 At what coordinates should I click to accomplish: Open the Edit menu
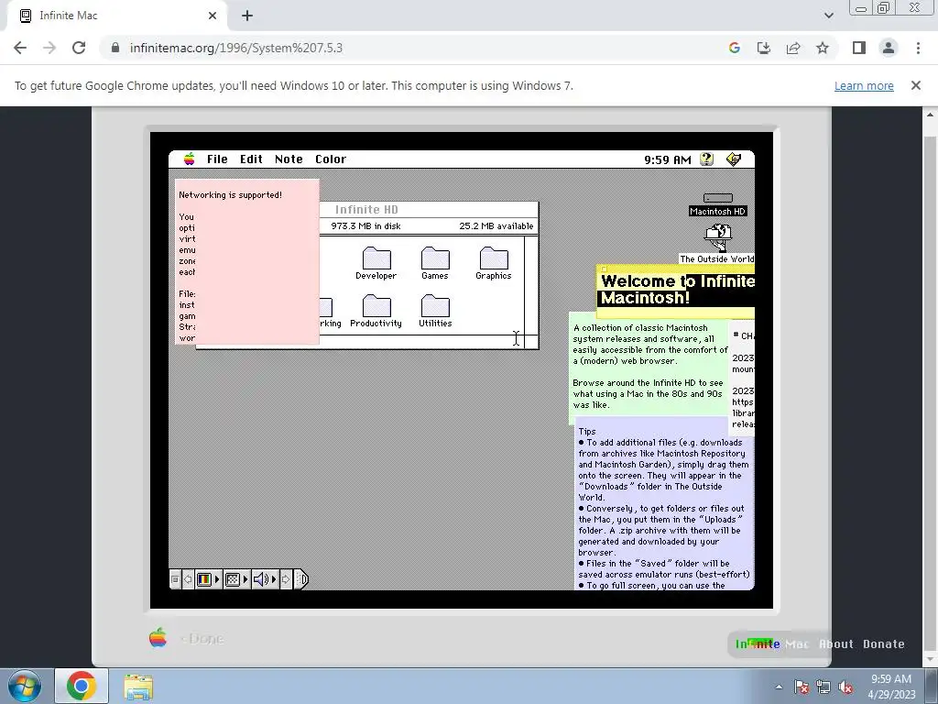251,159
